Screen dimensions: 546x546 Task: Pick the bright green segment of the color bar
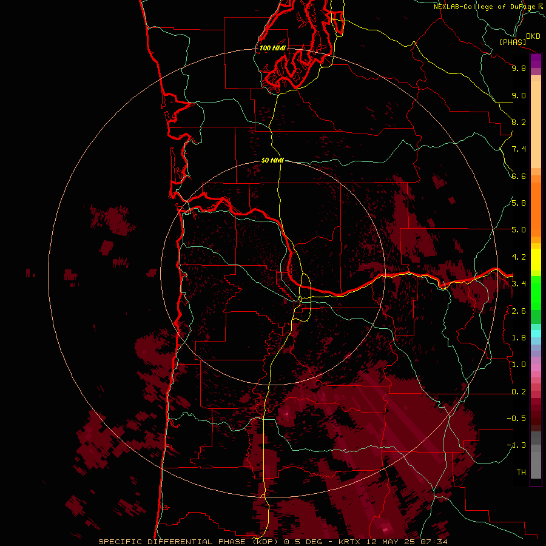click(536, 293)
